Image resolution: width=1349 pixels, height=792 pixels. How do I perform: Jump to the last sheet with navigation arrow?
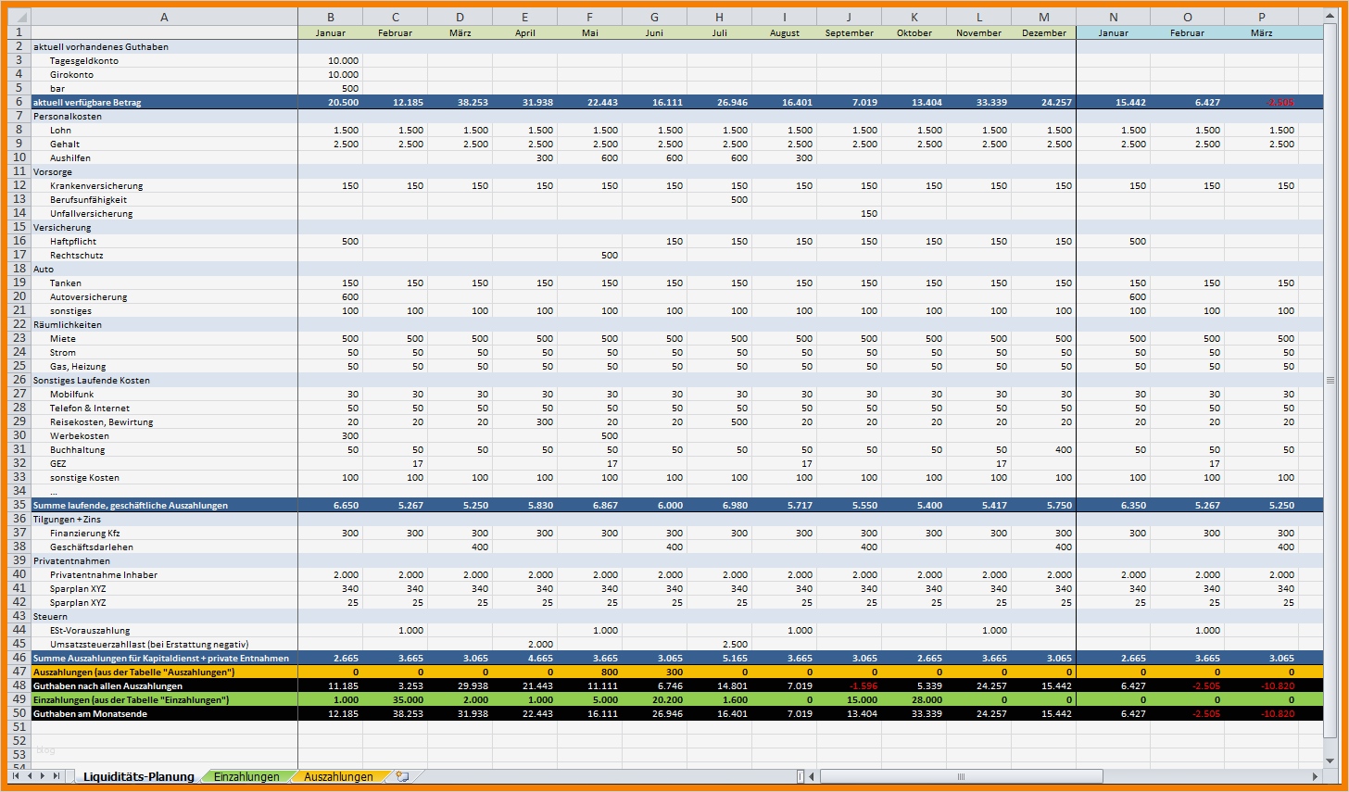[x=57, y=776]
